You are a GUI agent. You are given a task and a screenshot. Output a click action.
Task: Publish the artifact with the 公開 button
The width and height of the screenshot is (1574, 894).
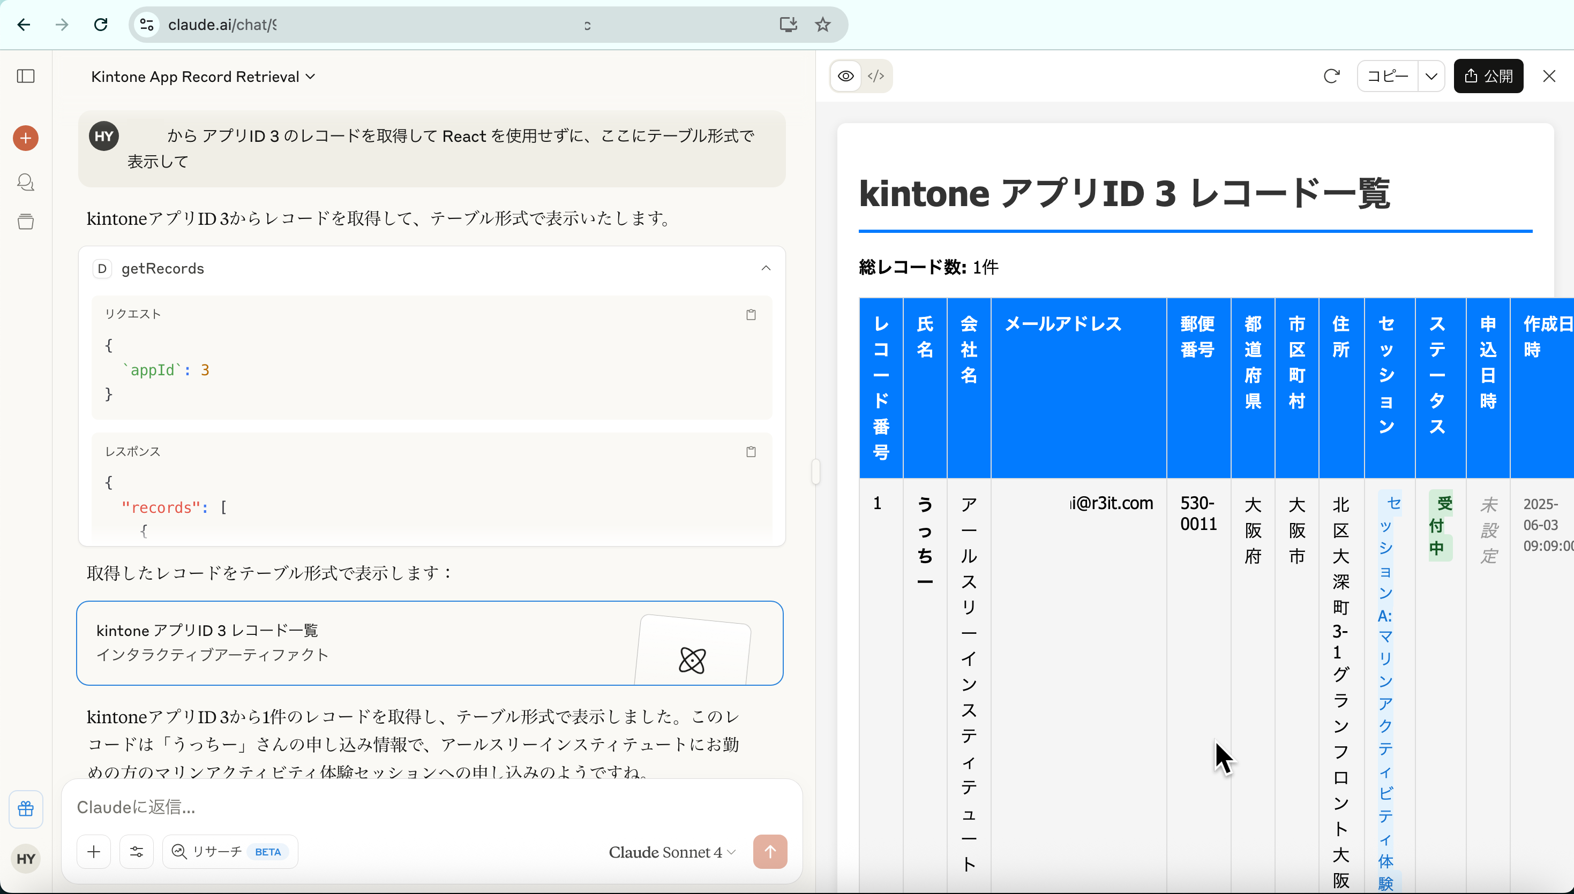[1489, 75]
